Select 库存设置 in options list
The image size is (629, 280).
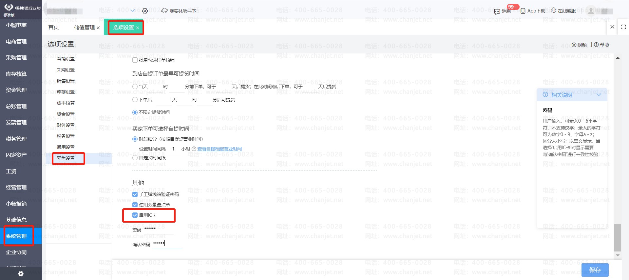point(66,92)
